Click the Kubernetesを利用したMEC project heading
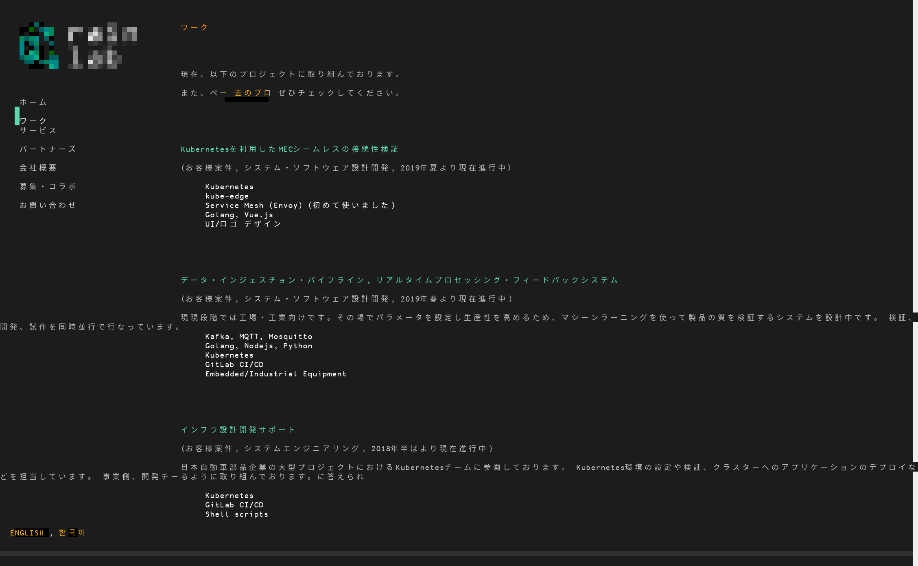 pos(290,149)
